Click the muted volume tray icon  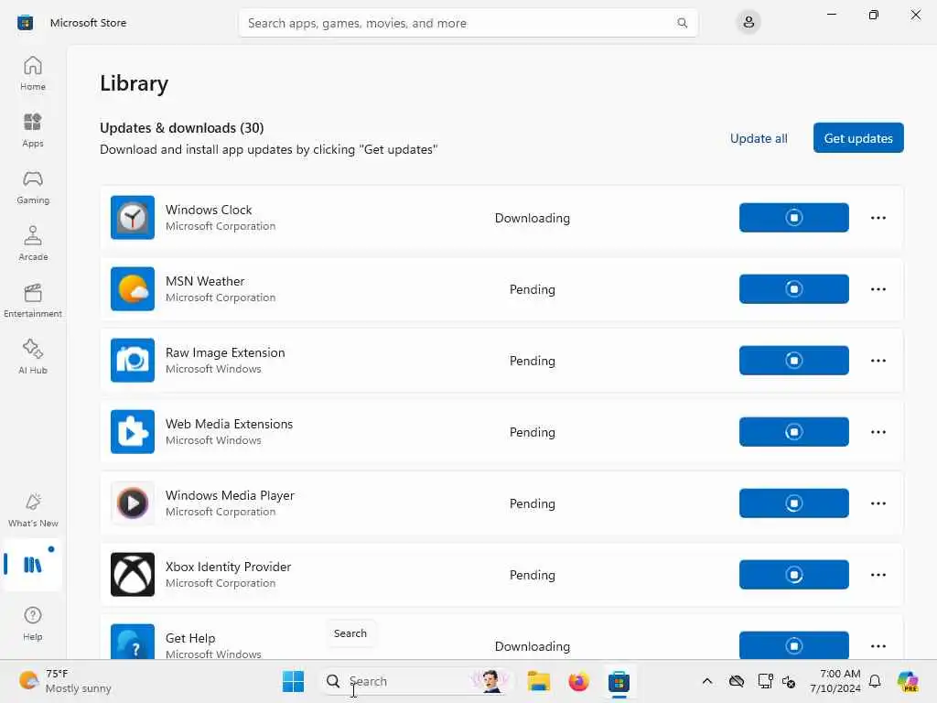click(789, 681)
